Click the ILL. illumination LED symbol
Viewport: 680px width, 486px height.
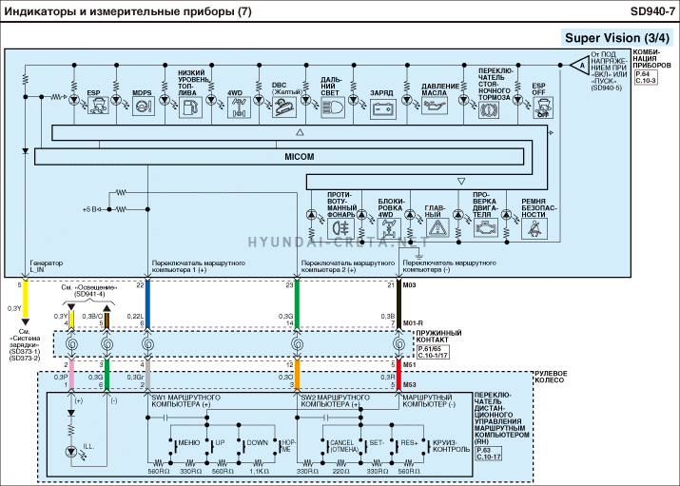point(71,452)
